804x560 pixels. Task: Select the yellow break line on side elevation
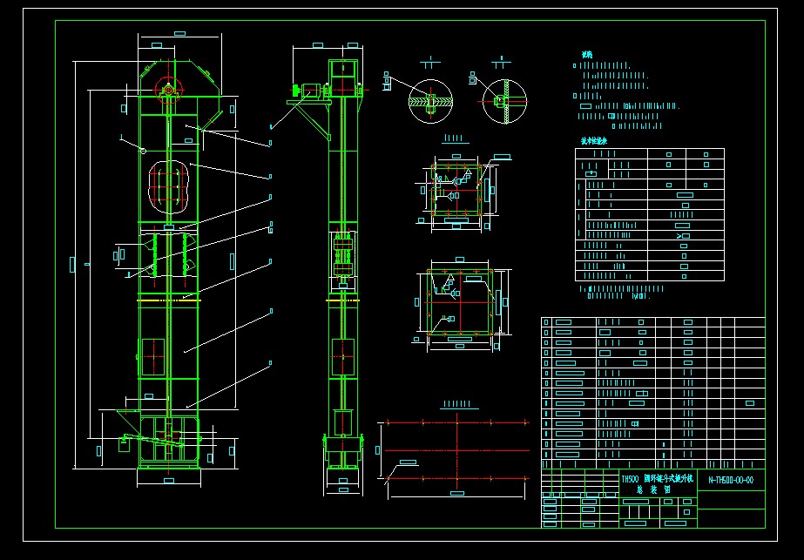coord(343,300)
